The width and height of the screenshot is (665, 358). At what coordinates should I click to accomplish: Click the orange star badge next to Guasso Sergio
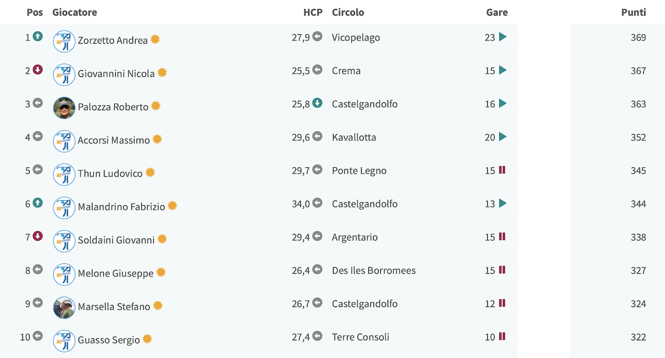[x=147, y=339]
